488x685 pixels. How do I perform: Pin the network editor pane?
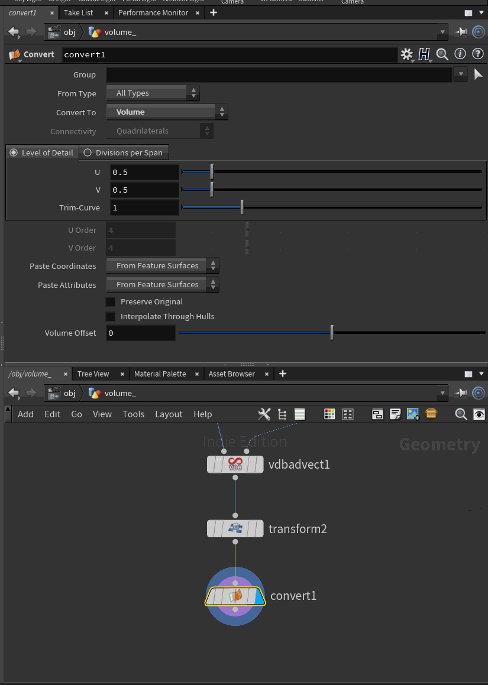461,393
